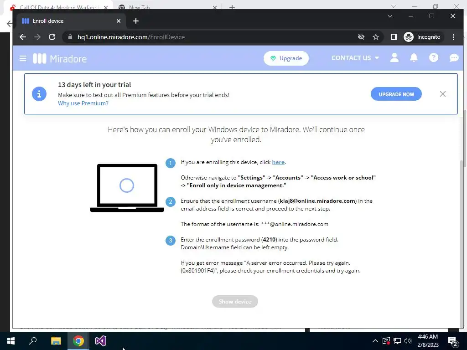Click the Miradore logo
The height and width of the screenshot is (350, 467).
click(60, 59)
